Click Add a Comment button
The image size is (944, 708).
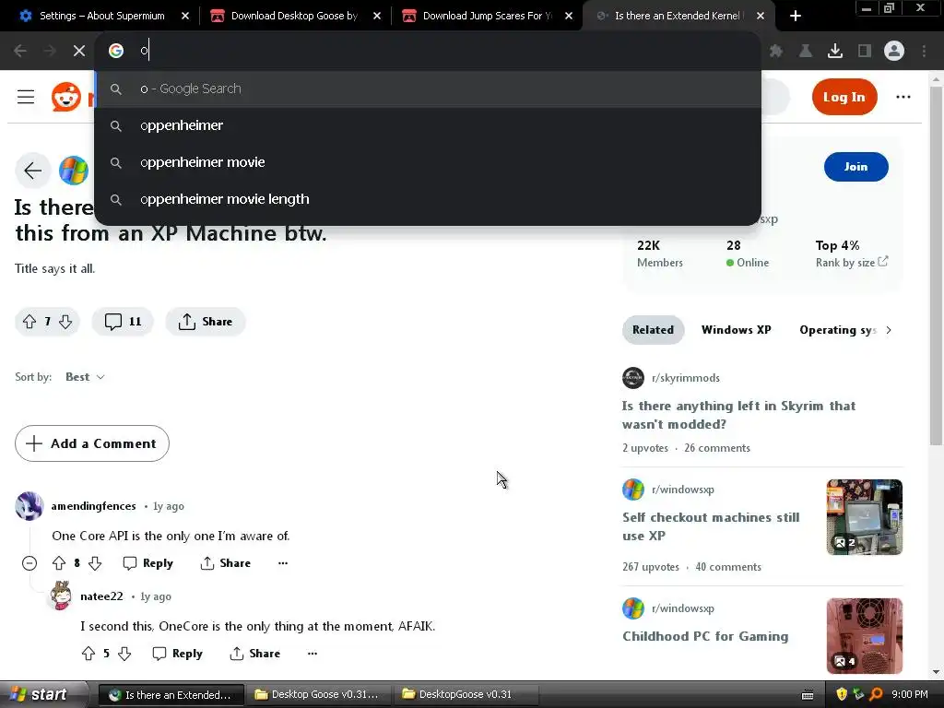pyautogui.click(x=92, y=443)
